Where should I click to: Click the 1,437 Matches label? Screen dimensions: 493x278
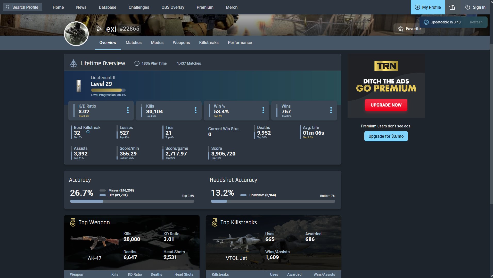[x=189, y=63]
